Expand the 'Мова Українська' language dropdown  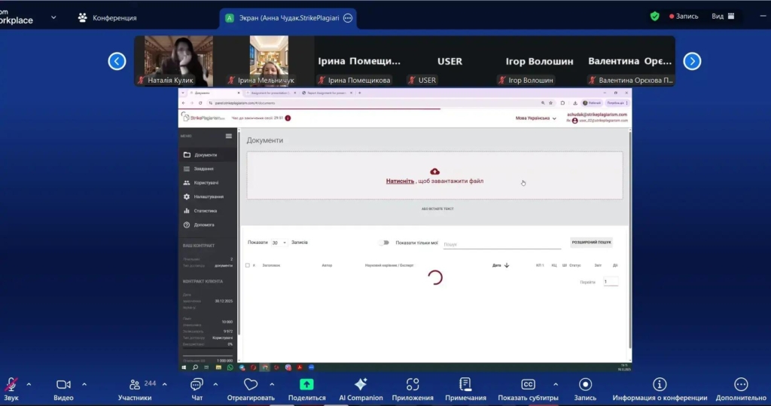[535, 118]
